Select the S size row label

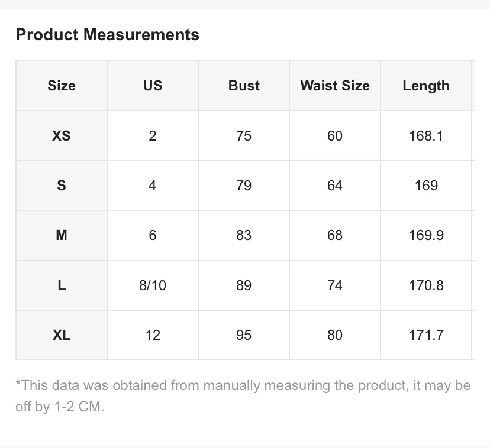[62, 186]
